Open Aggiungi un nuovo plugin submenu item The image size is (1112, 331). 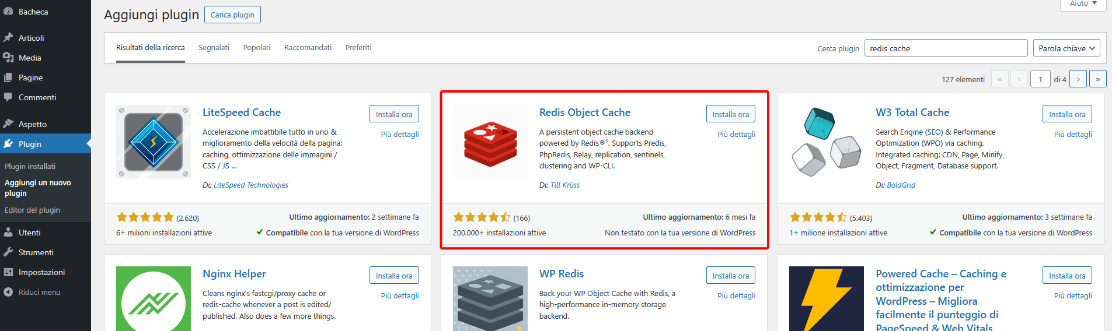click(x=38, y=188)
